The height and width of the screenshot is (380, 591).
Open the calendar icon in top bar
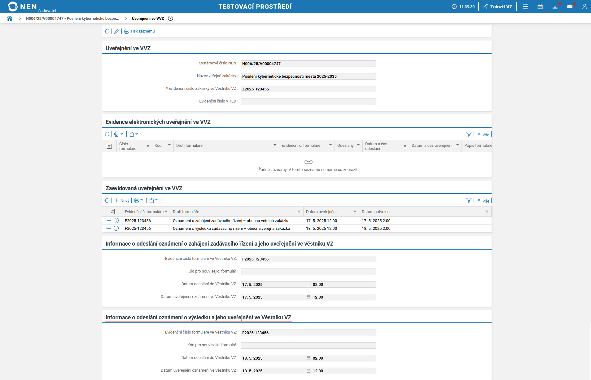pos(540,7)
